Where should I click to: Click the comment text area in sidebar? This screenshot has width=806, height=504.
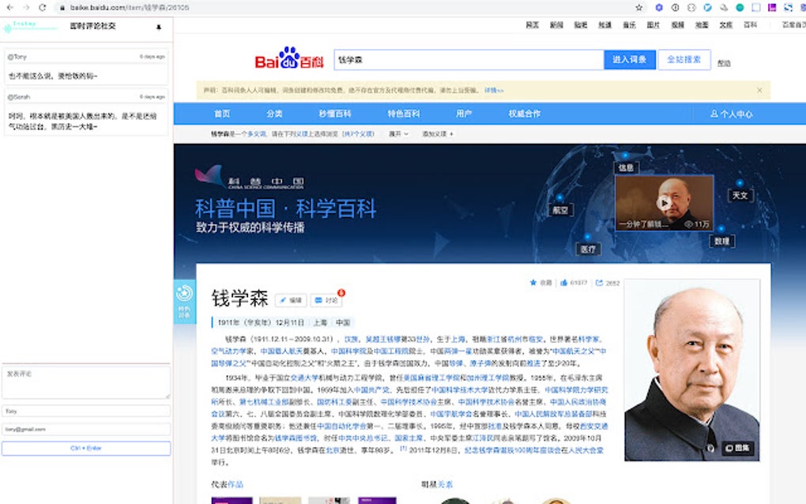86,382
